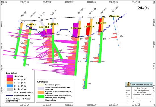
Task: Click the RTC-258 drill hole label
Action: tap(23, 15)
